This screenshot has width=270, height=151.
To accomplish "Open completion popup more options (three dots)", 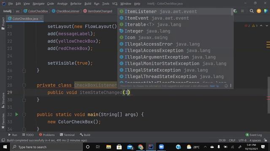I will (x=231, y=86).
